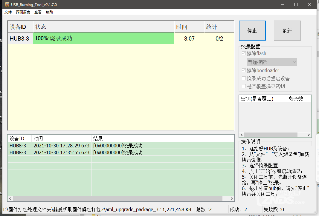Click the 停止 button

(x=252, y=31)
